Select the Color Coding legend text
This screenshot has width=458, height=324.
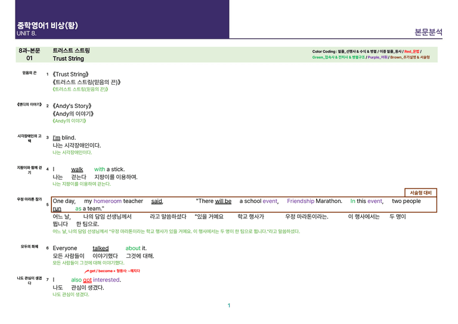tap(371, 54)
